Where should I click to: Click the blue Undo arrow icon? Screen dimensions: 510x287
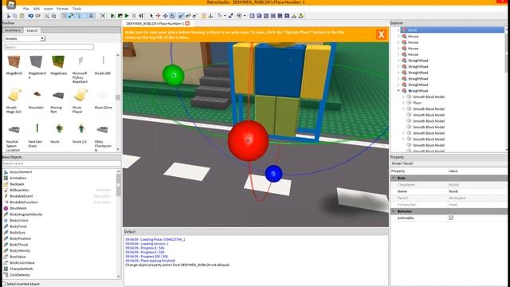coord(30,16)
